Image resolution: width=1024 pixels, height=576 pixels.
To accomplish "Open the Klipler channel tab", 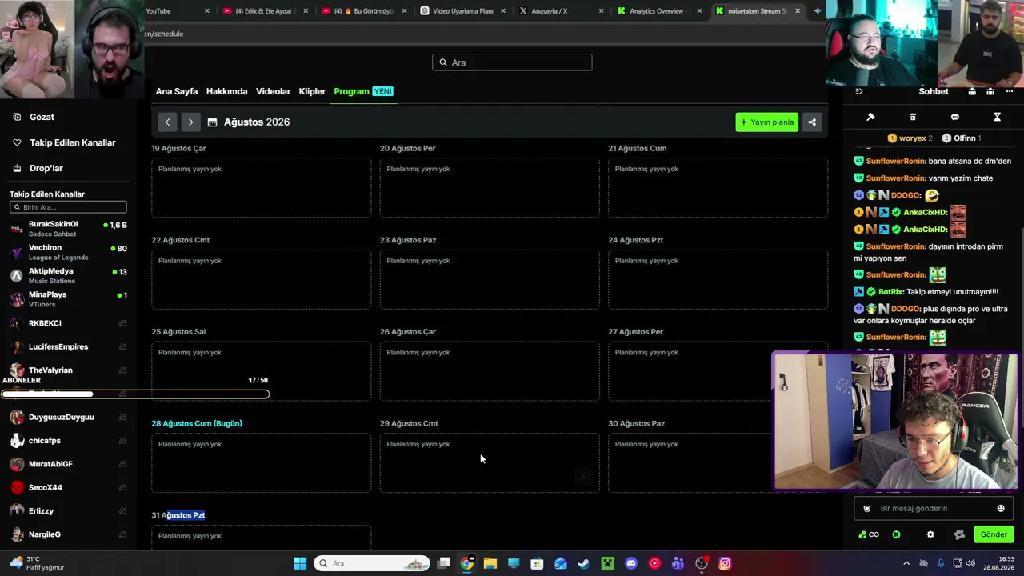I will 312,91.
